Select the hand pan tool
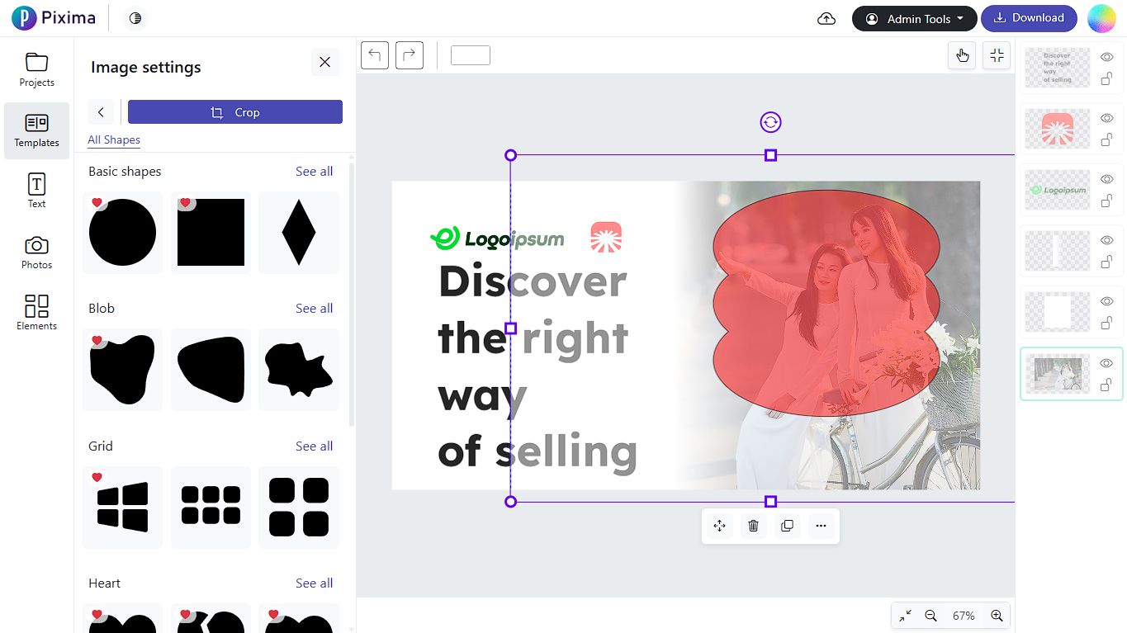 (963, 55)
